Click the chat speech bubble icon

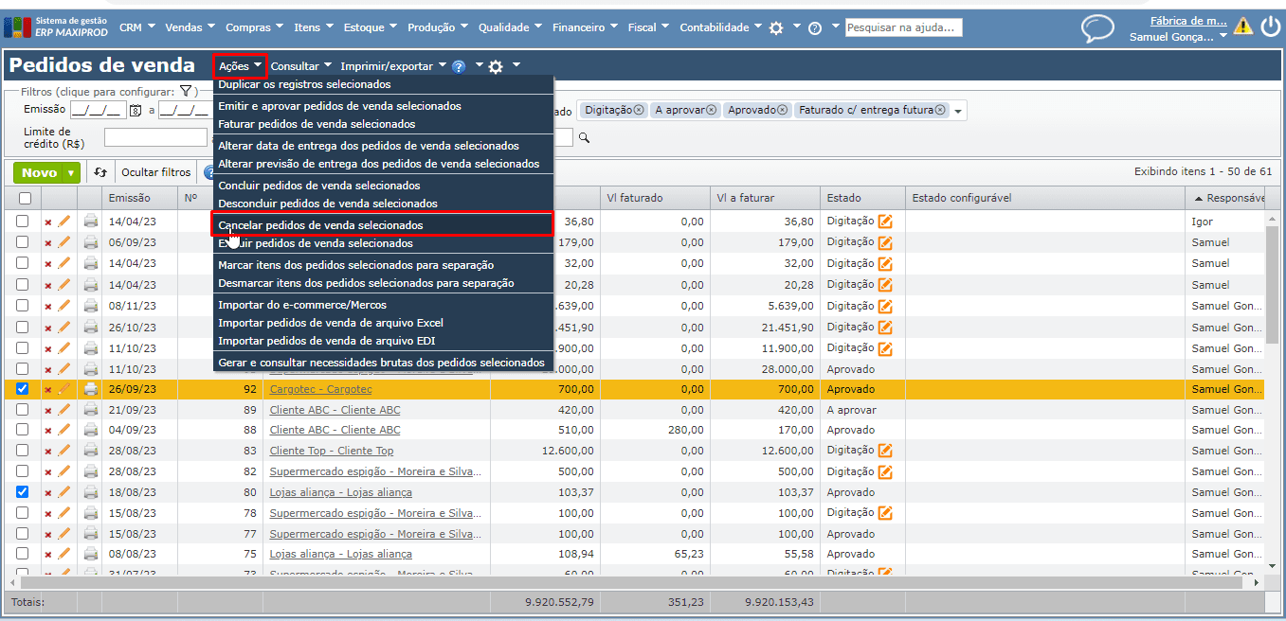(1097, 28)
